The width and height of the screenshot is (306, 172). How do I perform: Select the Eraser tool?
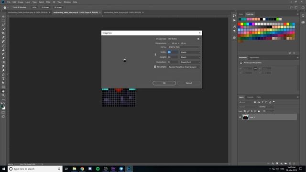click(x=3, y=58)
